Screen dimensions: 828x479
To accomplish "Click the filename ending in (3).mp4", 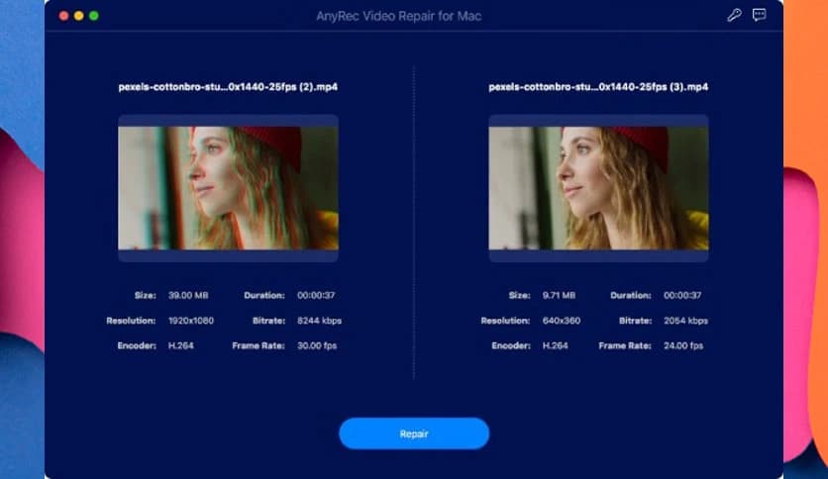I will point(598,87).
